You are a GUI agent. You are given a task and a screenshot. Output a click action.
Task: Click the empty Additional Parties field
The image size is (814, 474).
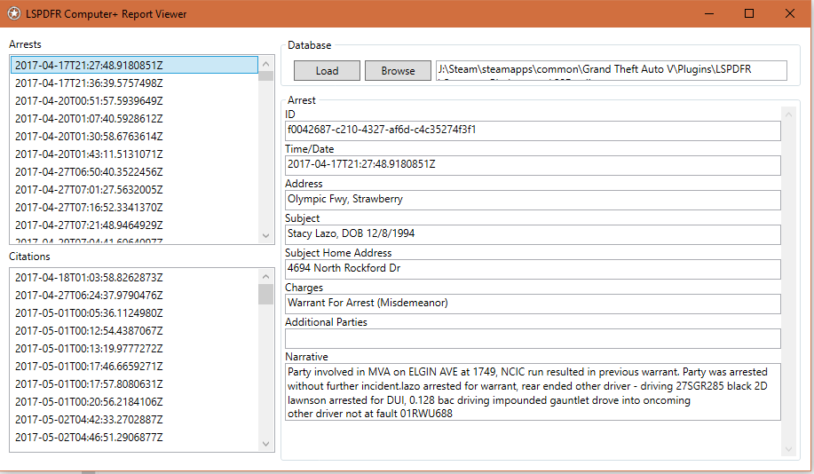pyautogui.click(x=532, y=338)
